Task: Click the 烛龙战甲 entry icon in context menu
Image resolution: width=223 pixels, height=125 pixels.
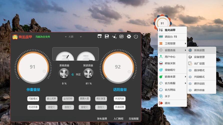Action: [161, 30]
